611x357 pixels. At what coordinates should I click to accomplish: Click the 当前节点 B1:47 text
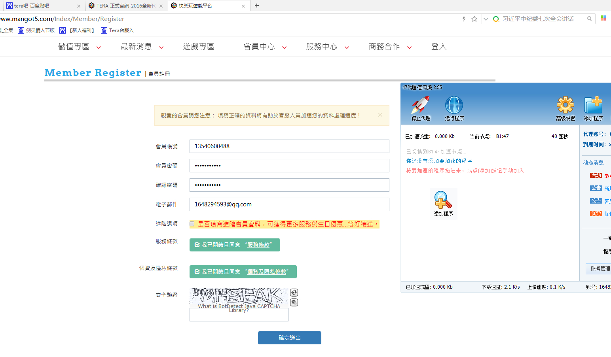tap(490, 136)
